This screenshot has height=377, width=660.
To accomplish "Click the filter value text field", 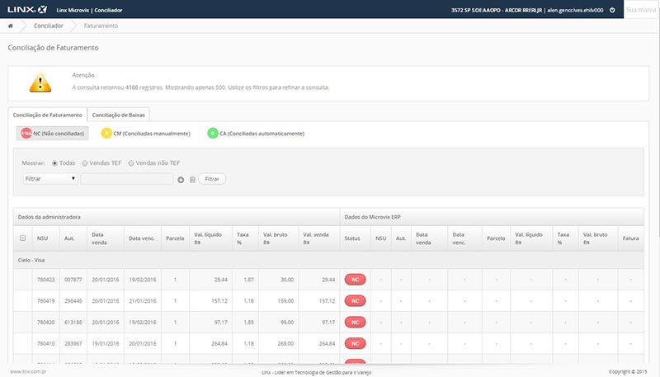I will pyautogui.click(x=127, y=178).
